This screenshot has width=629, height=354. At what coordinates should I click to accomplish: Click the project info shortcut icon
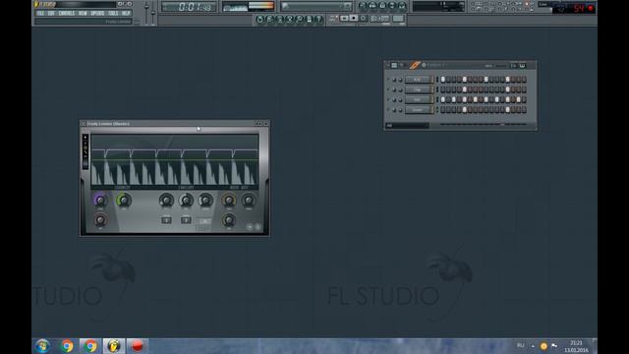[309, 19]
